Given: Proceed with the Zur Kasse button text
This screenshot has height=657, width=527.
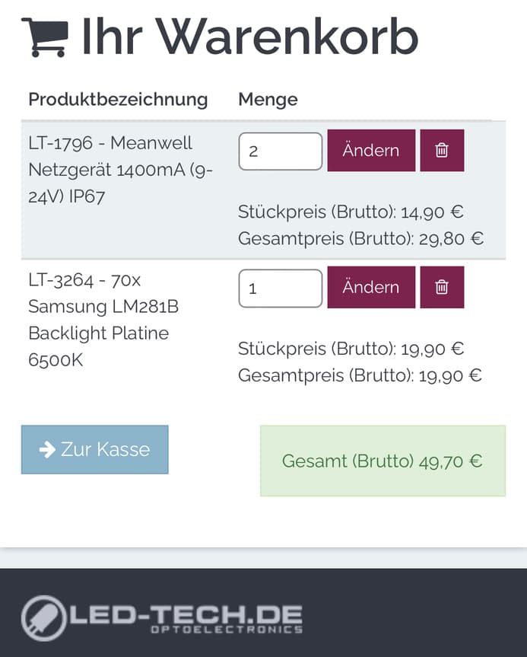Looking at the screenshot, I should (x=106, y=450).
